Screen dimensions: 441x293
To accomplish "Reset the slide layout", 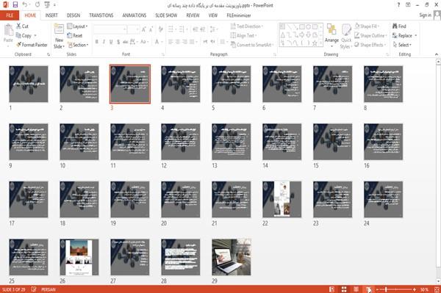I will click(75, 35).
